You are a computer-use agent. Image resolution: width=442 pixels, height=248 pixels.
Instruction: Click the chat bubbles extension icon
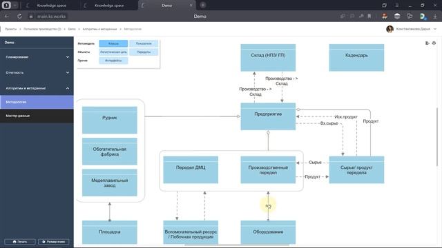click(410, 17)
